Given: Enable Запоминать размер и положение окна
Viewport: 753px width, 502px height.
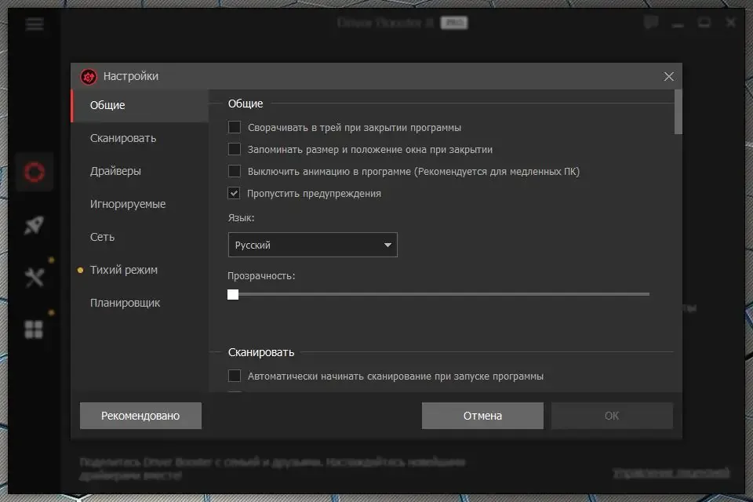Looking at the screenshot, I should pos(235,149).
